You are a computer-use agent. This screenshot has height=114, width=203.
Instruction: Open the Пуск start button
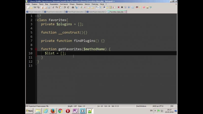(29, 111)
